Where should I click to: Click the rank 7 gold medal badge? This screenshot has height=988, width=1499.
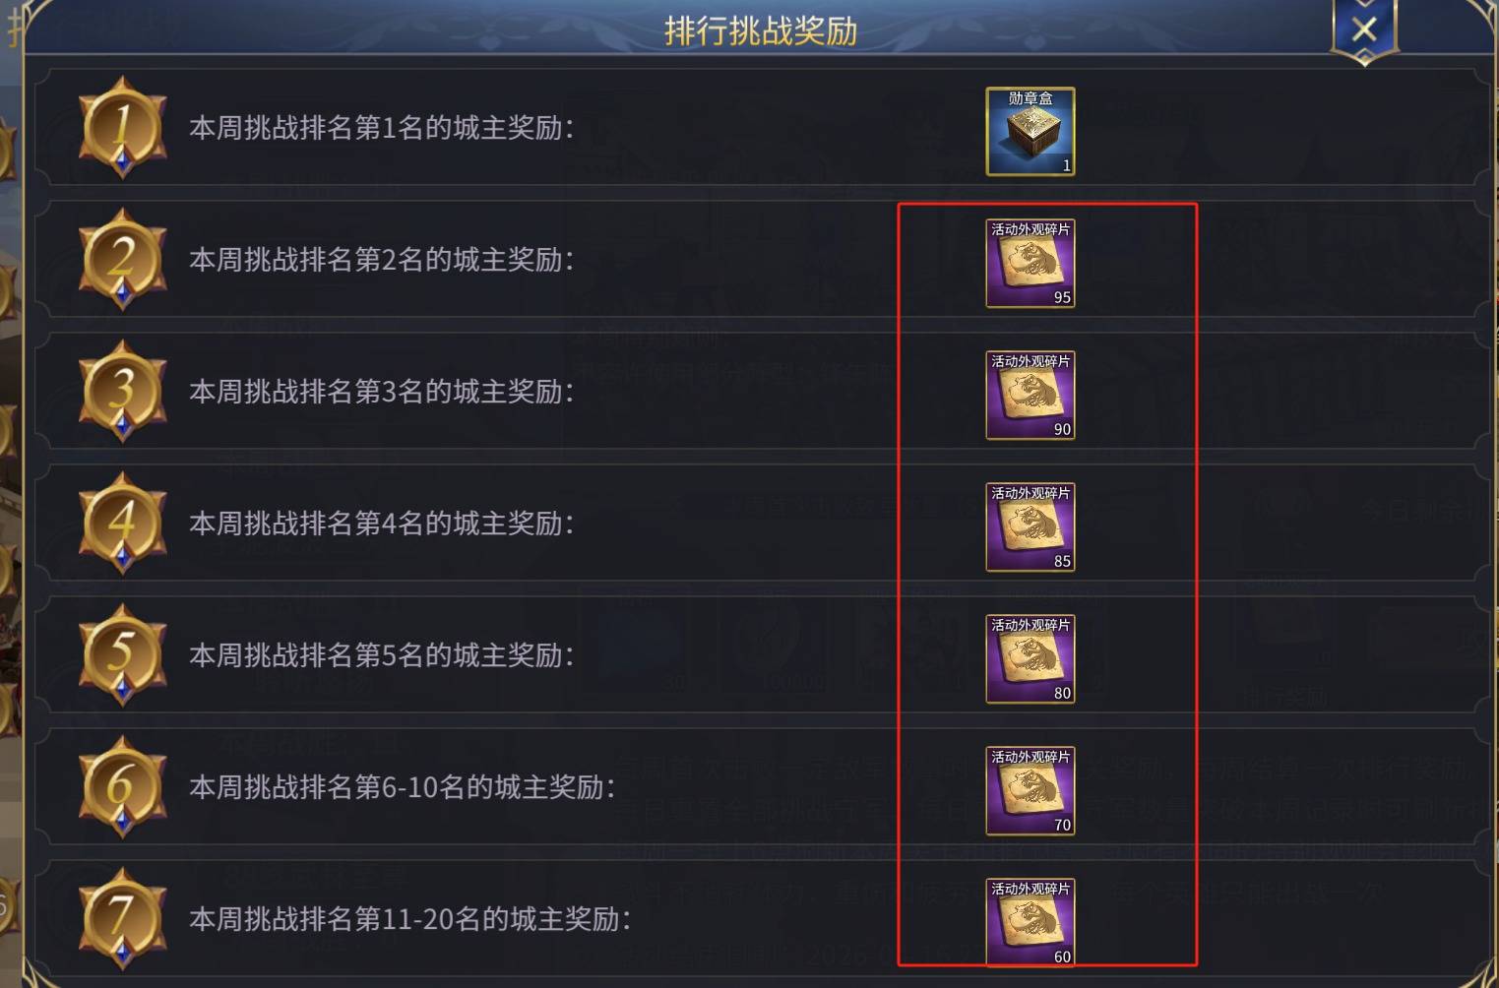coord(122,919)
